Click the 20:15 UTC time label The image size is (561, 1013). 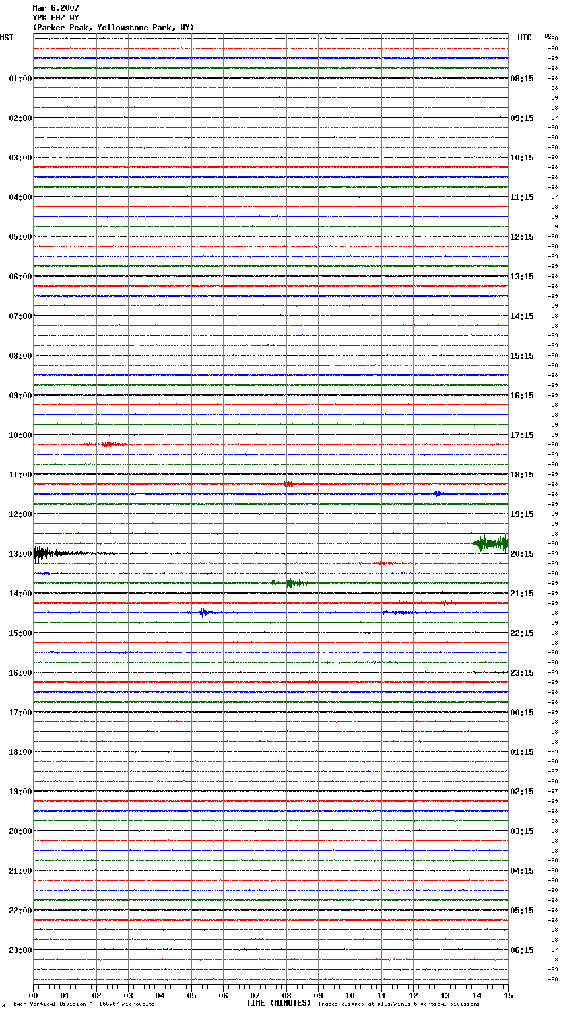point(522,554)
